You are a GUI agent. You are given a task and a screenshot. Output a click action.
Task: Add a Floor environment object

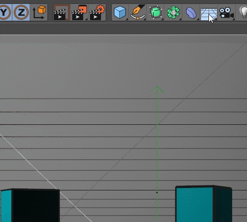(209, 12)
